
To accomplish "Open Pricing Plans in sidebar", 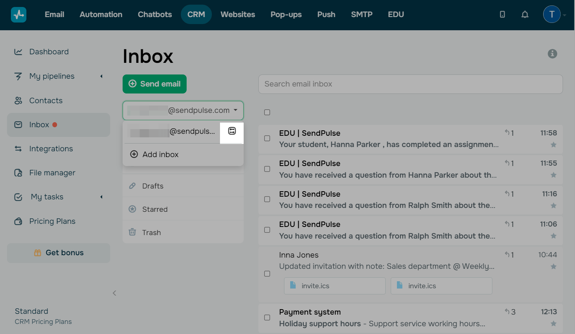I will [59, 222].
